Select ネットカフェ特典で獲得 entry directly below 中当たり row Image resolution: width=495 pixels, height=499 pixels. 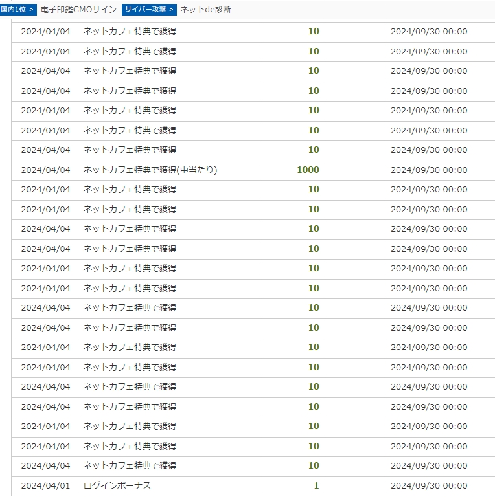[x=130, y=190]
